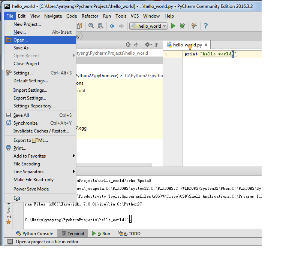Run hello_world with green play icon
The width and height of the screenshot is (283, 256).
173,26
